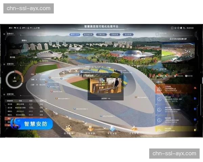Click the left button below the popup video

coord(104,99)
